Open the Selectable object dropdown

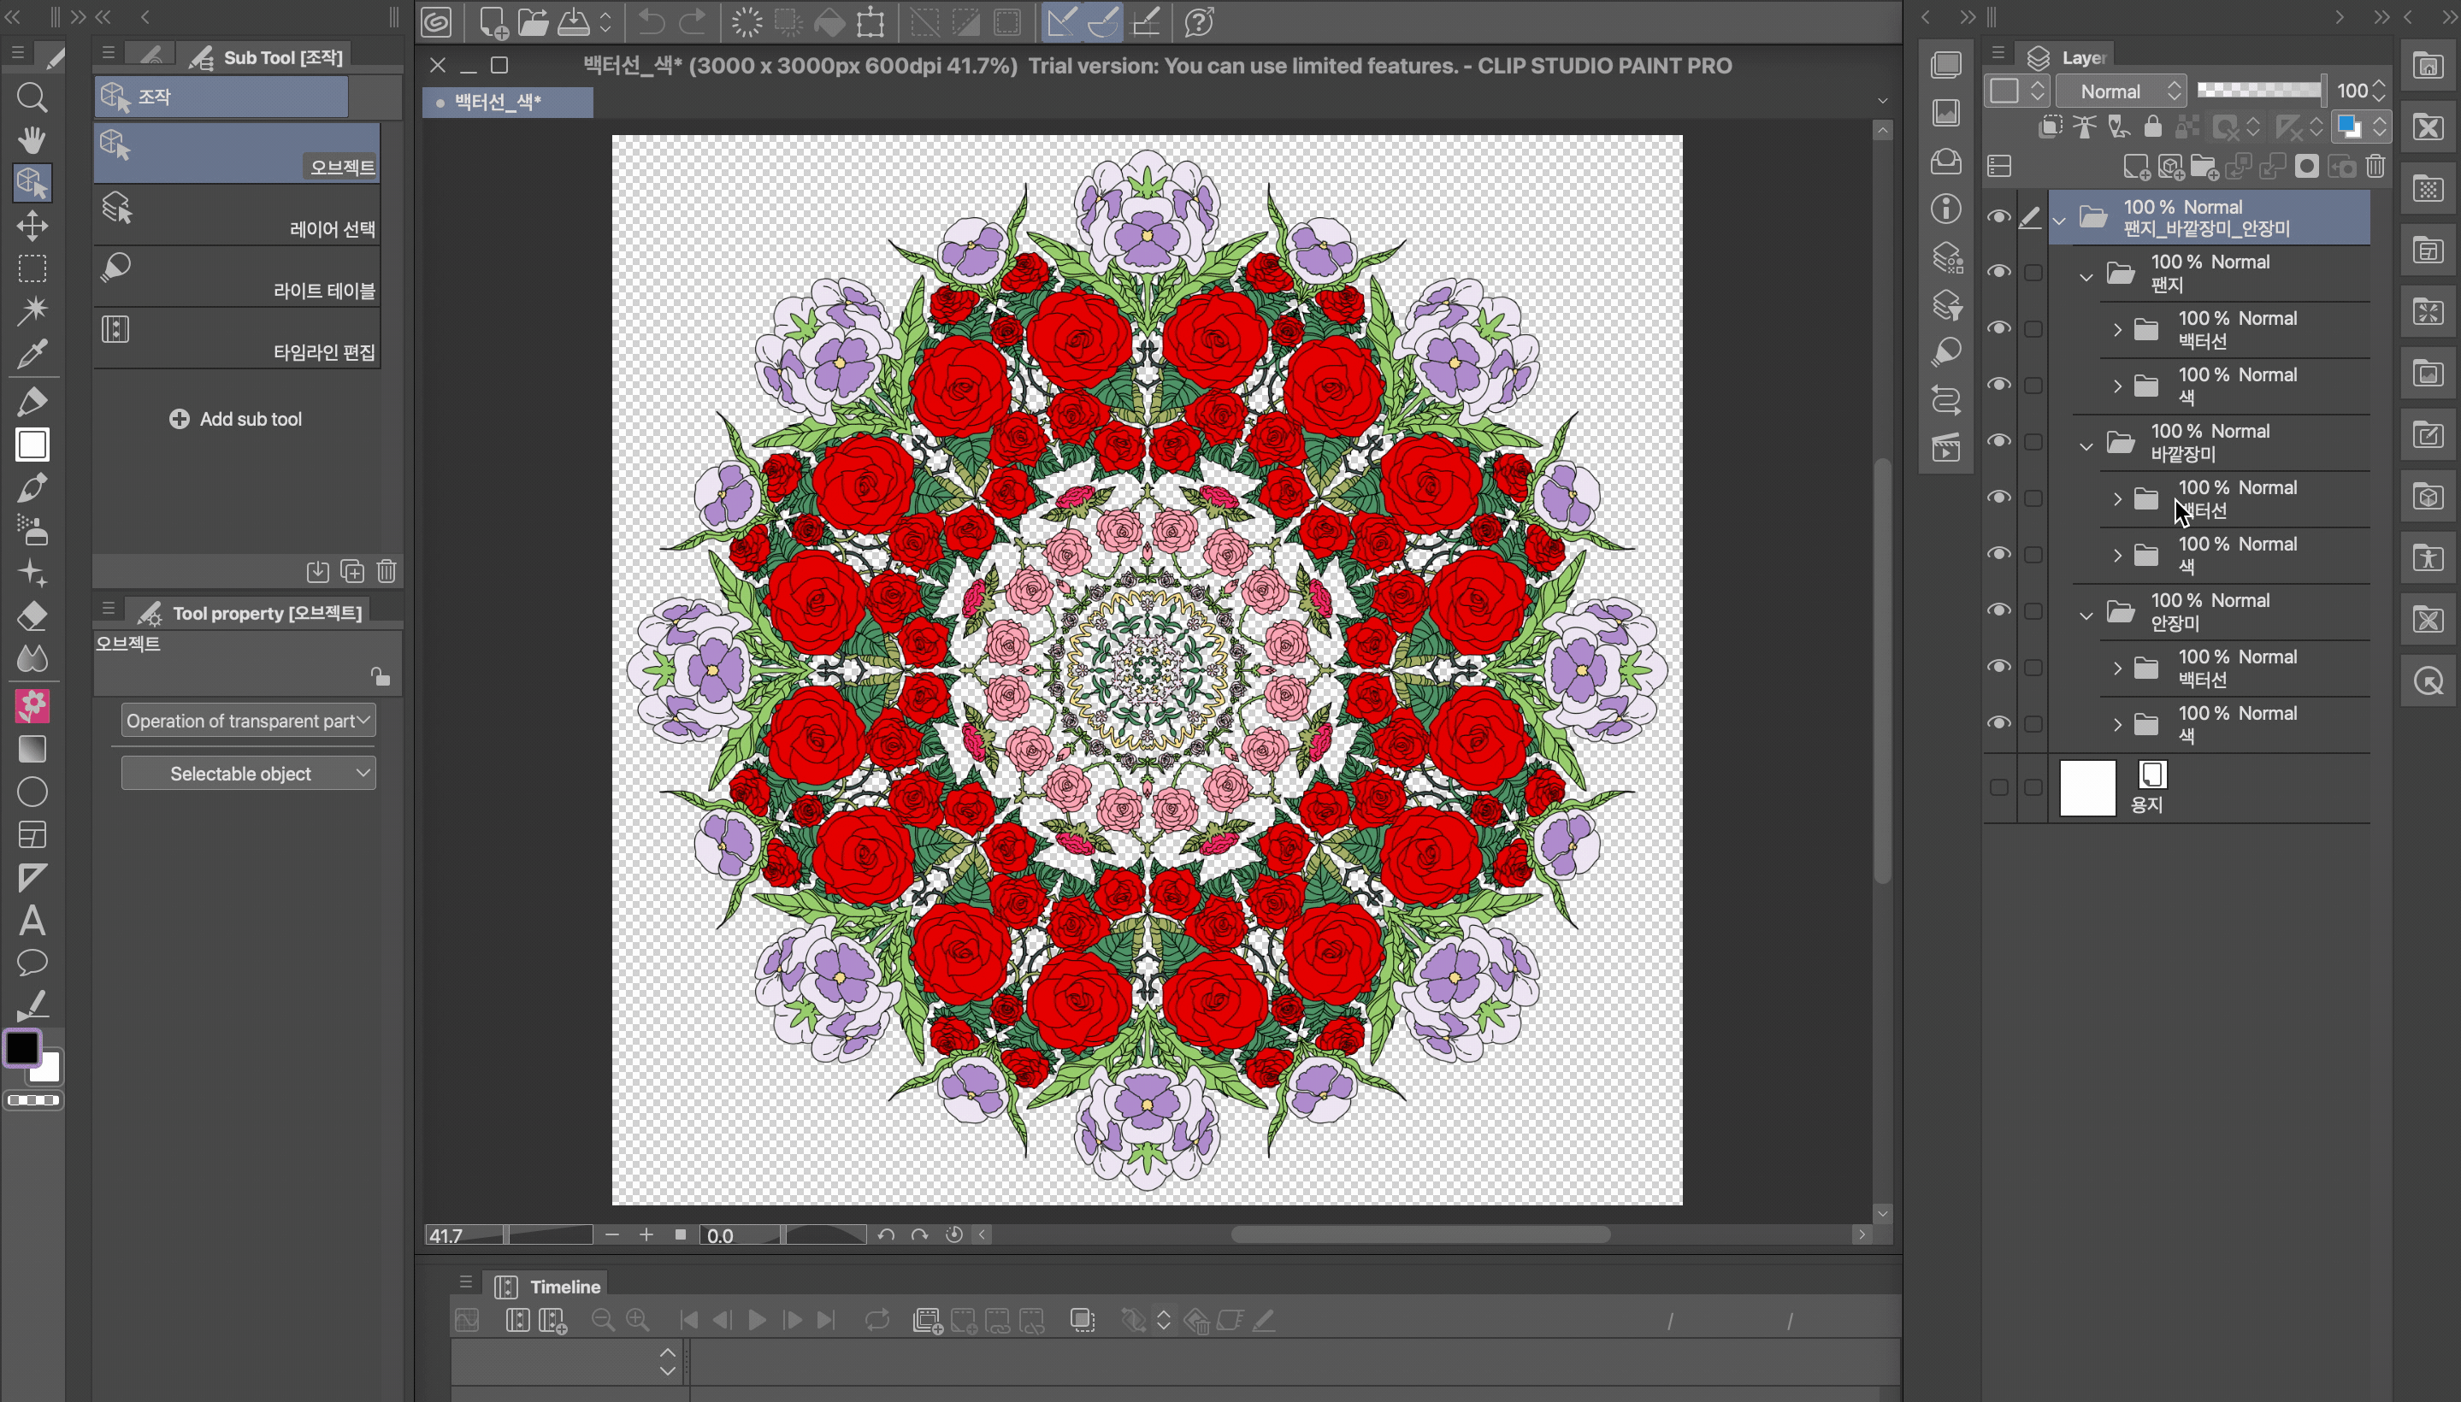tap(247, 773)
